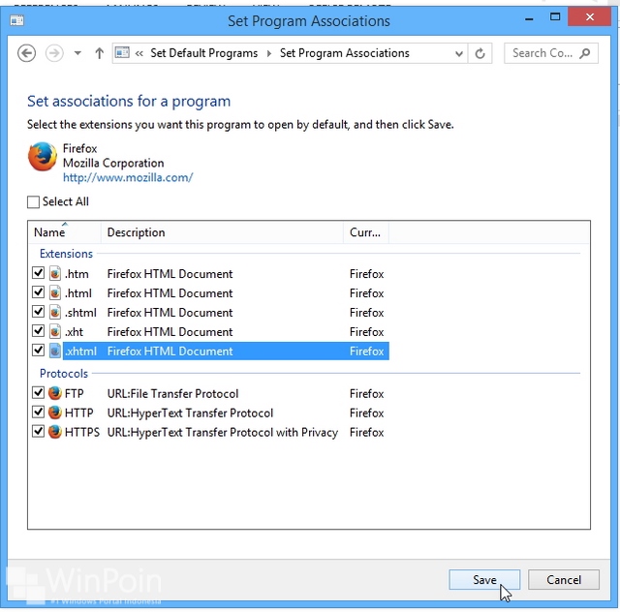The width and height of the screenshot is (620, 612).
Task: Click the up one level arrow
Action: (99, 53)
